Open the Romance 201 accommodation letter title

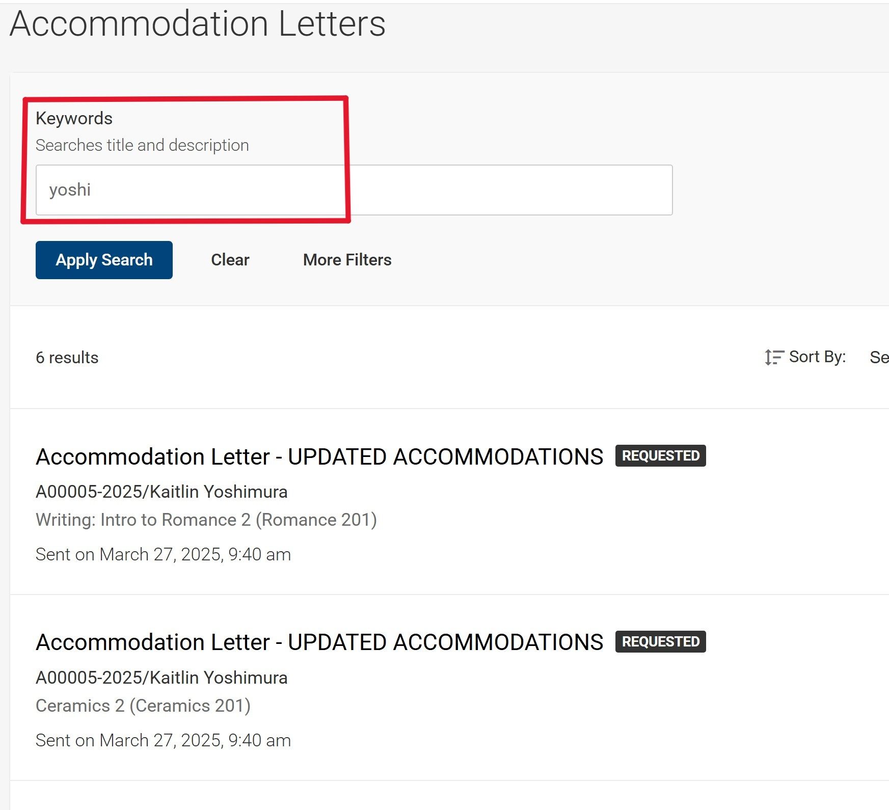pyautogui.click(x=319, y=456)
